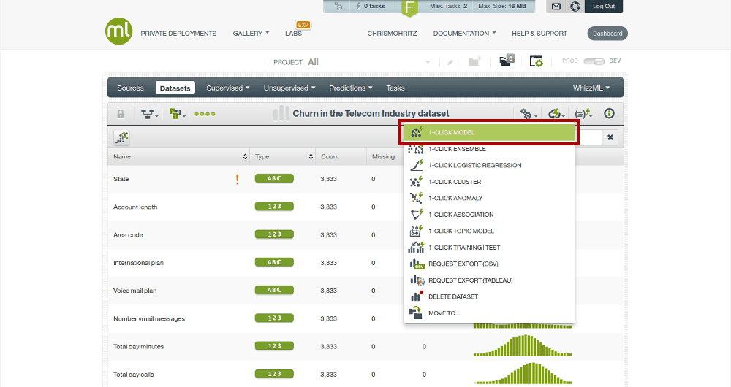
Task: Click the State field ABC type badge
Action: [274, 178]
